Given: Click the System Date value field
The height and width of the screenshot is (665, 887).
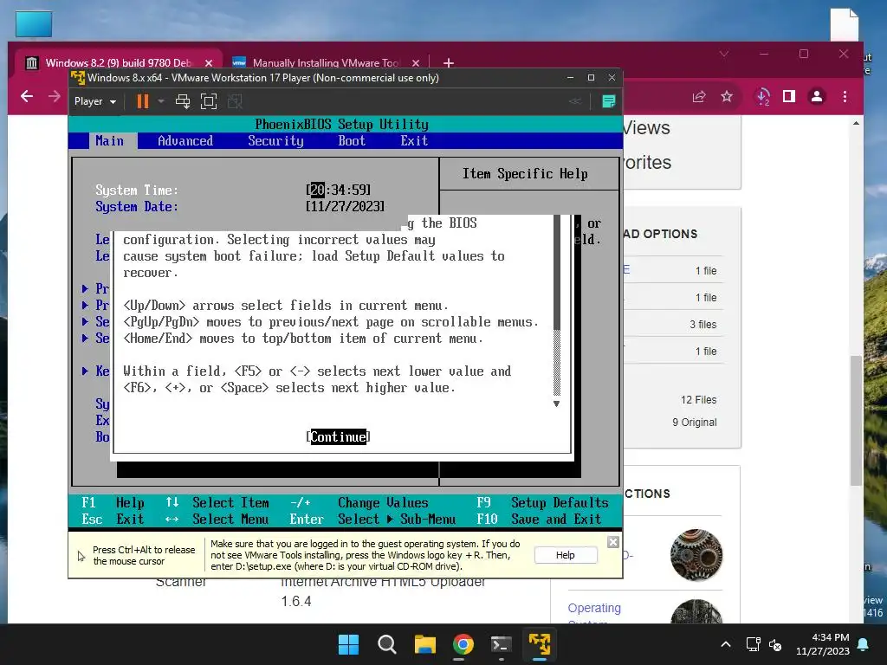Looking at the screenshot, I should click(x=345, y=206).
